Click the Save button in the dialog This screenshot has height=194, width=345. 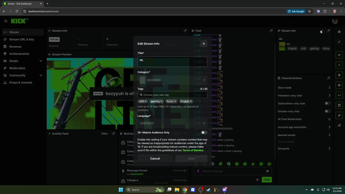coord(191,158)
